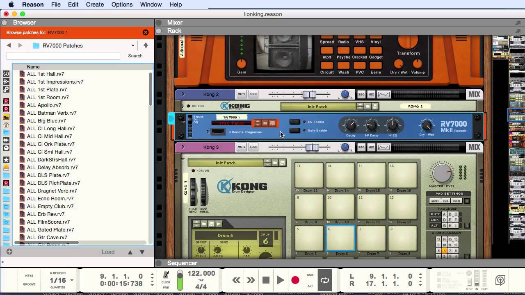Toggle RV7000 Gate Enable button
Screen dimensions: 525x295
[x=294, y=131]
